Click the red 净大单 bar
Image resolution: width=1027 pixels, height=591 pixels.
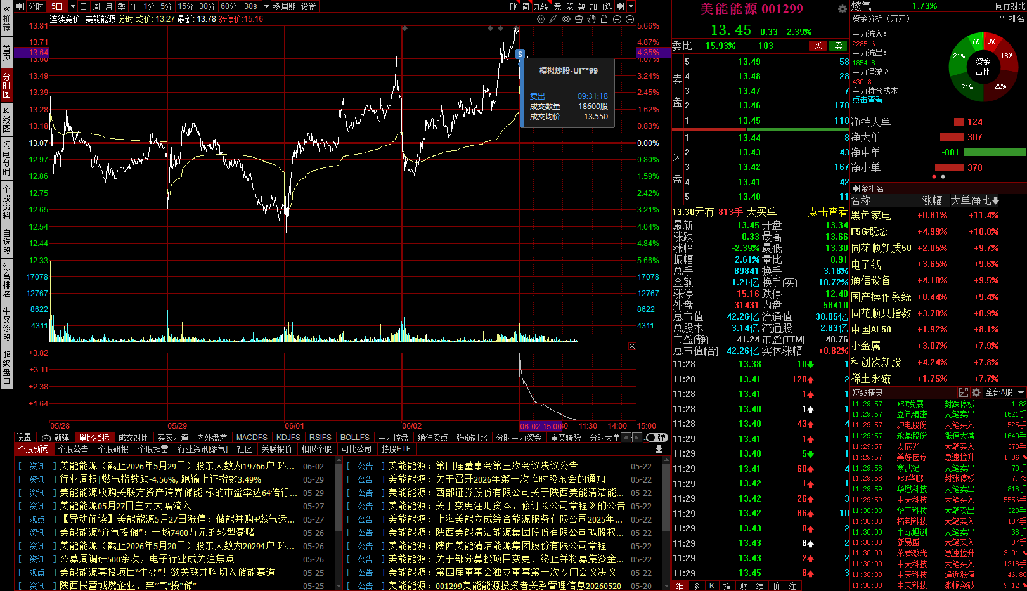click(952, 137)
